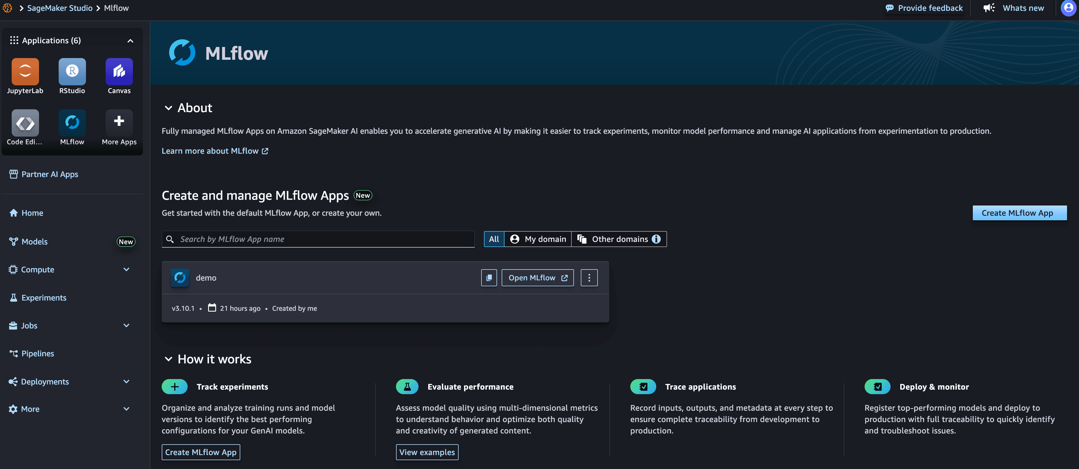Click the MLflow logo in the header

pyautogui.click(x=182, y=53)
